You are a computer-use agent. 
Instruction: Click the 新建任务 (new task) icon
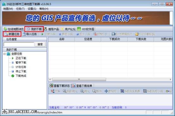(x=6, y=34)
